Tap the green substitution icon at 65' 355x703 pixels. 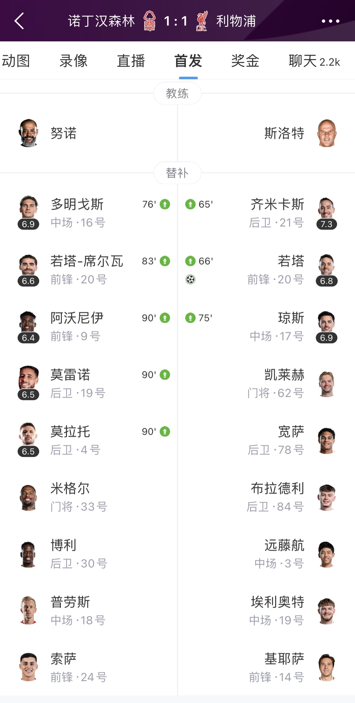click(190, 204)
